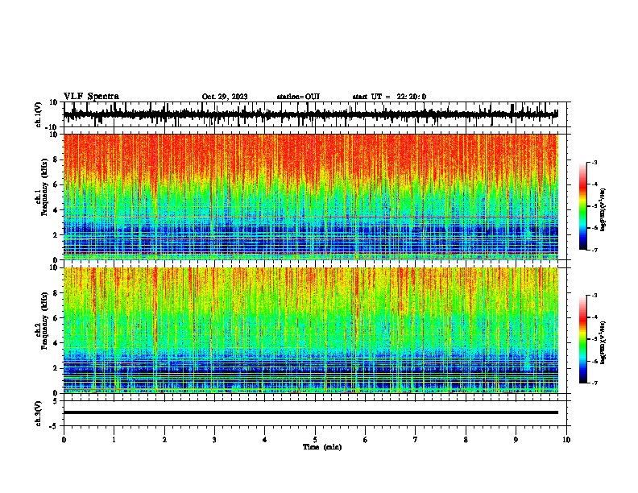
Task: Click the 'VLF Spectra' title text
Action: 91,97
